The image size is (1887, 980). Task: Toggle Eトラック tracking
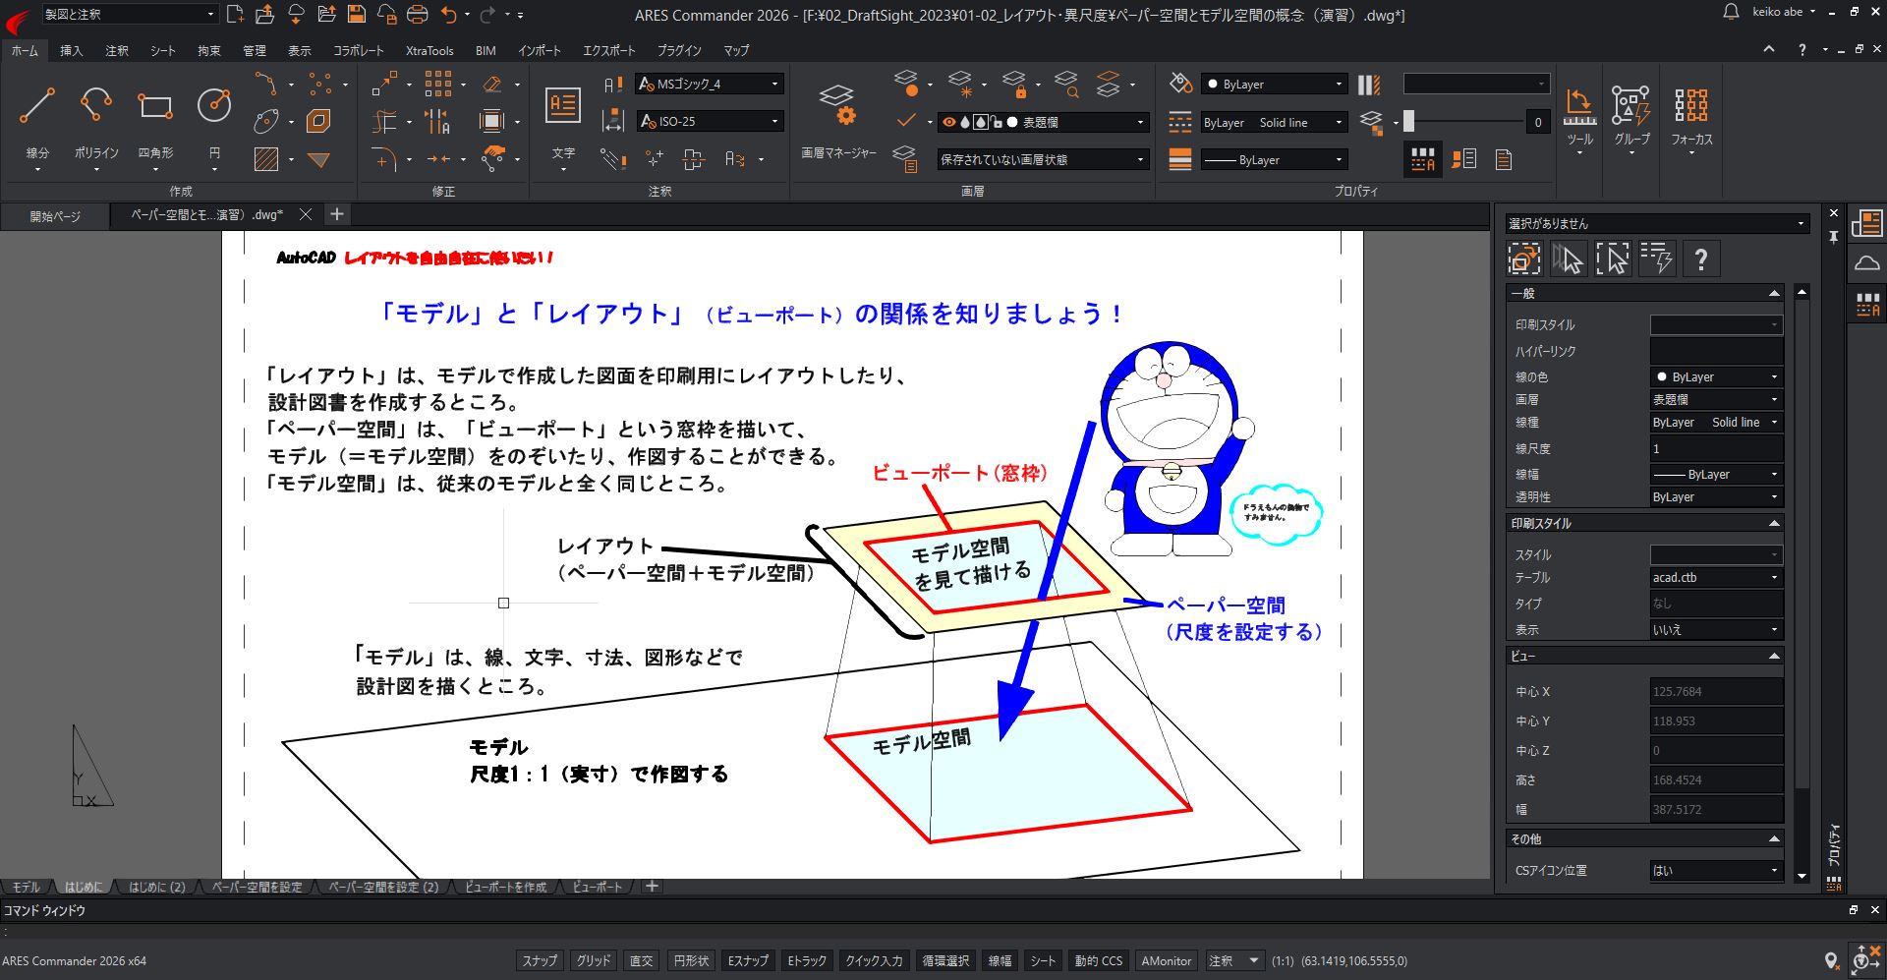click(x=806, y=960)
